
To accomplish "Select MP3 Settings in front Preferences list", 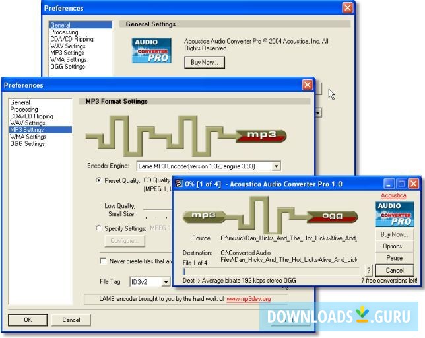I will [40, 130].
